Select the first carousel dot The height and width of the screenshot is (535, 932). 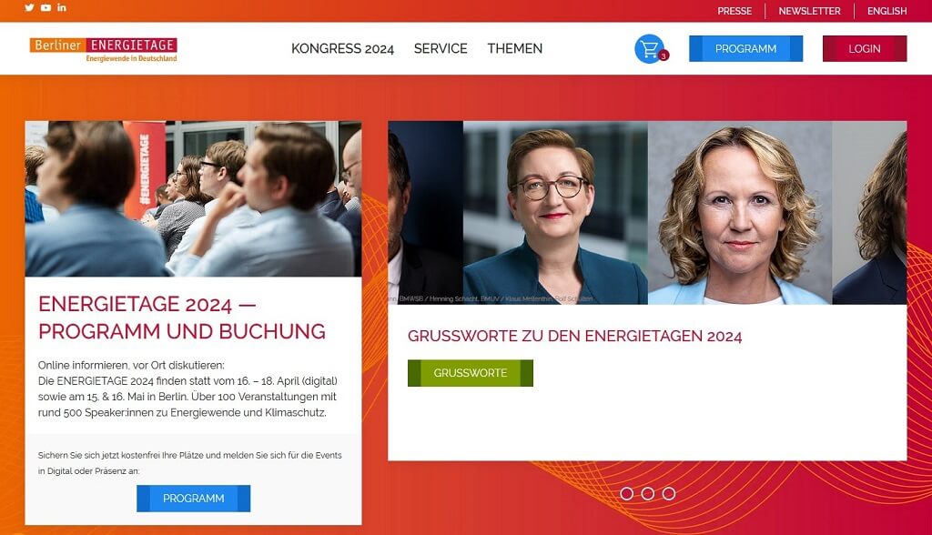pyautogui.click(x=626, y=493)
